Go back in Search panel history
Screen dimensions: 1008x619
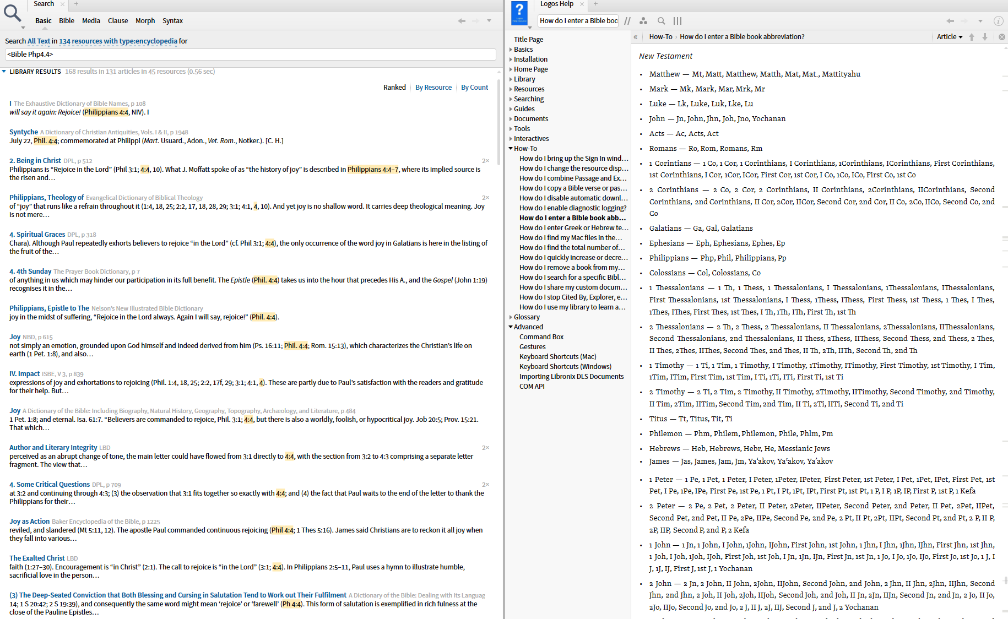tap(462, 21)
